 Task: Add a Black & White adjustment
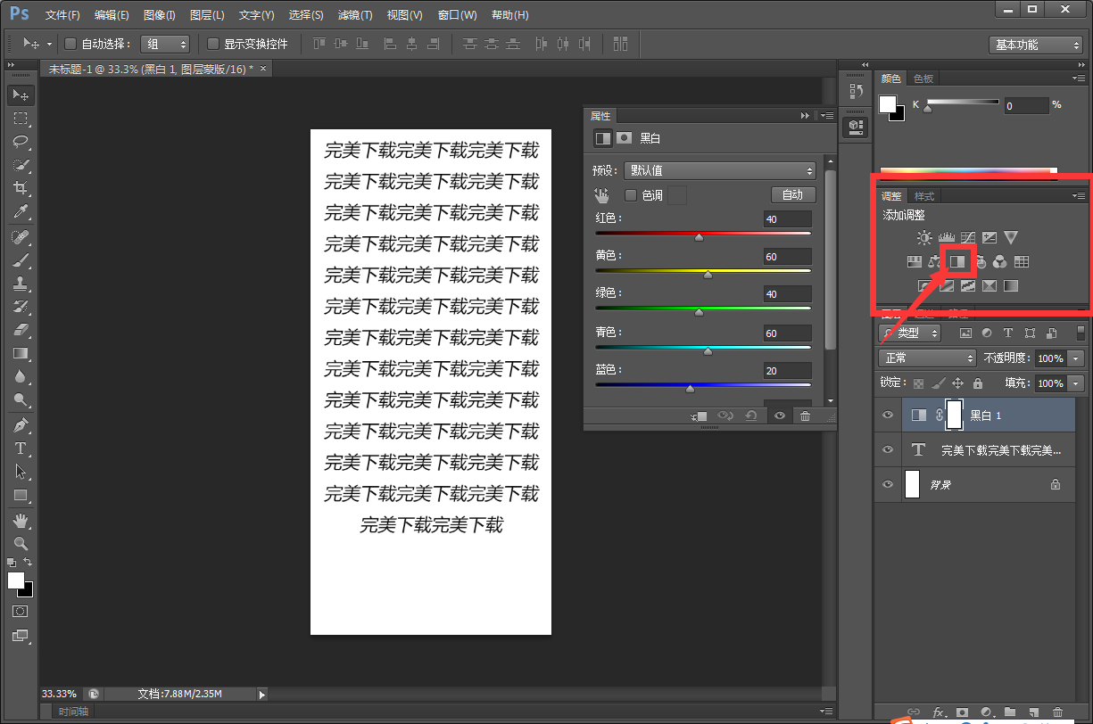(x=956, y=261)
